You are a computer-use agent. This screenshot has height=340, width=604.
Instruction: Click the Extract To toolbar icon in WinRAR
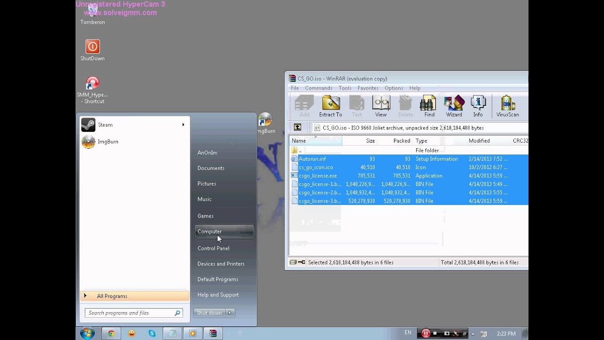[x=330, y=106]
